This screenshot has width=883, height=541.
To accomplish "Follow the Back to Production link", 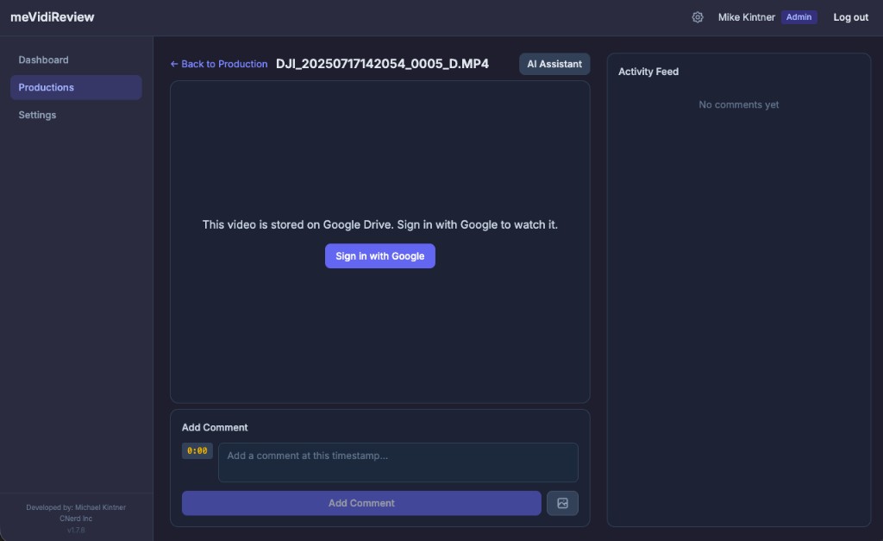I will click(219, 64).
